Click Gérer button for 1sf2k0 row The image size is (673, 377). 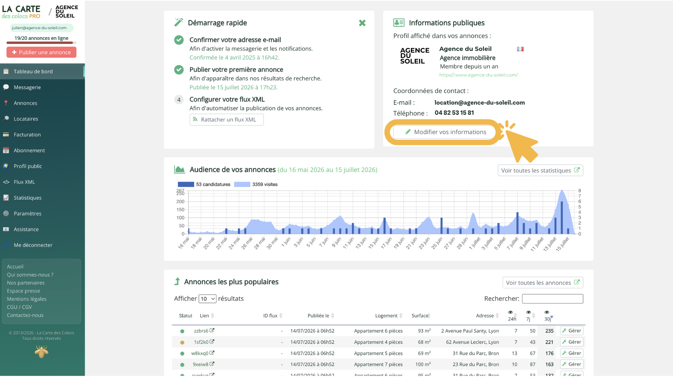pyautogui.click(x=571, y=342)
